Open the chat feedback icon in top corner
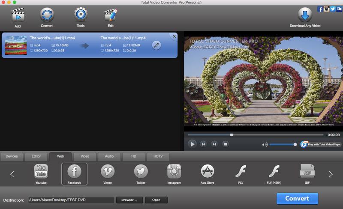 tap(339, 9)
